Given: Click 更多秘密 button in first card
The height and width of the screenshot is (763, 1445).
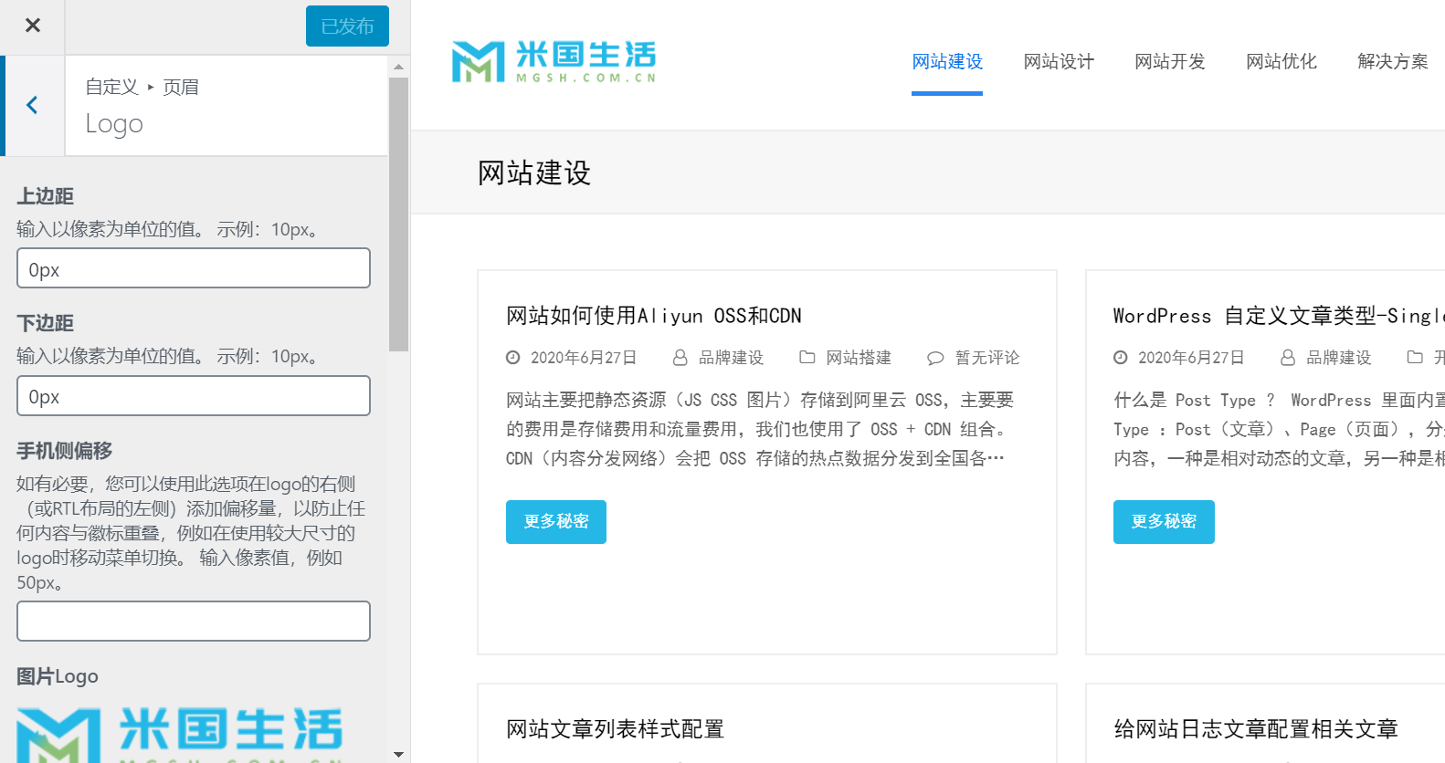Looking at the screenshot, I should [x=556, y=522].
